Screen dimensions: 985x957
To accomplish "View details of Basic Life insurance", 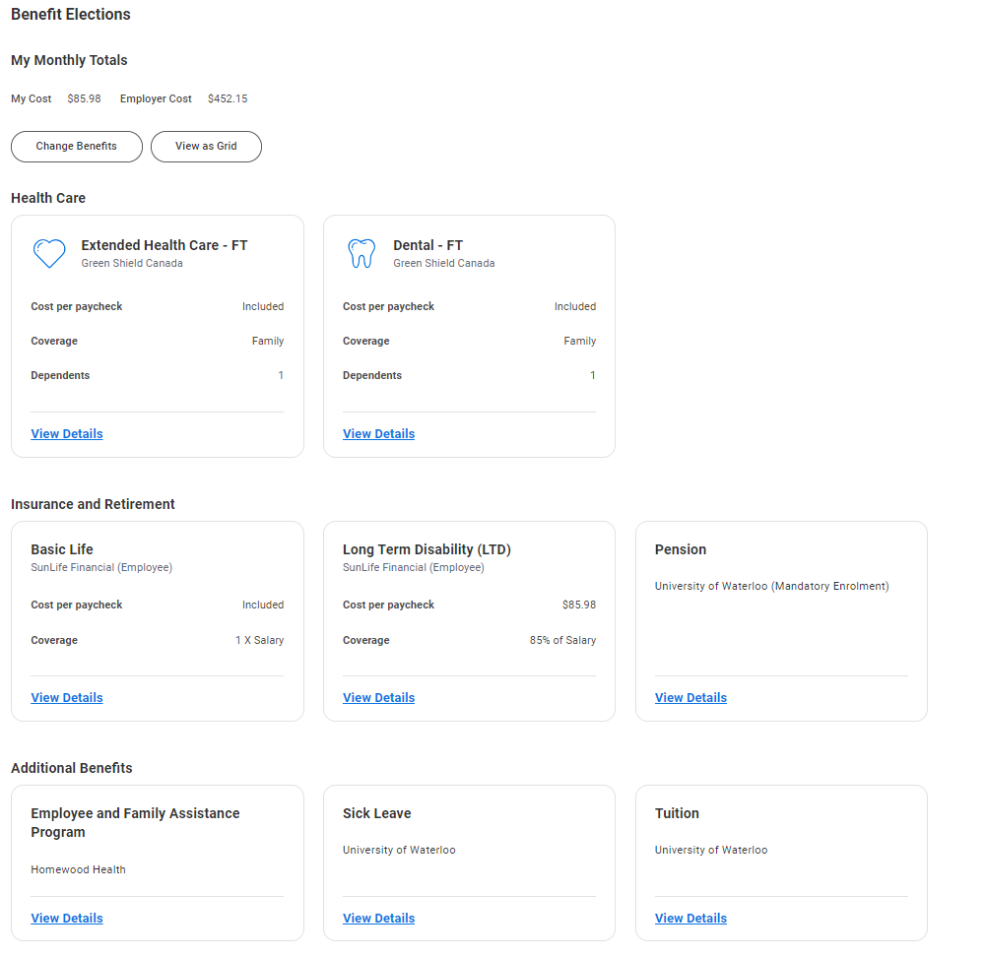I will click(x=67, y=698).
